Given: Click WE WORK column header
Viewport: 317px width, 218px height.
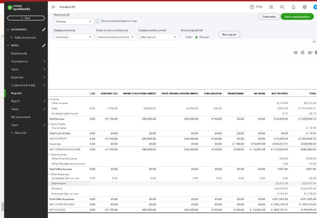Looking at the screenshot, I should pyautogui.click(x=259, y=94).
